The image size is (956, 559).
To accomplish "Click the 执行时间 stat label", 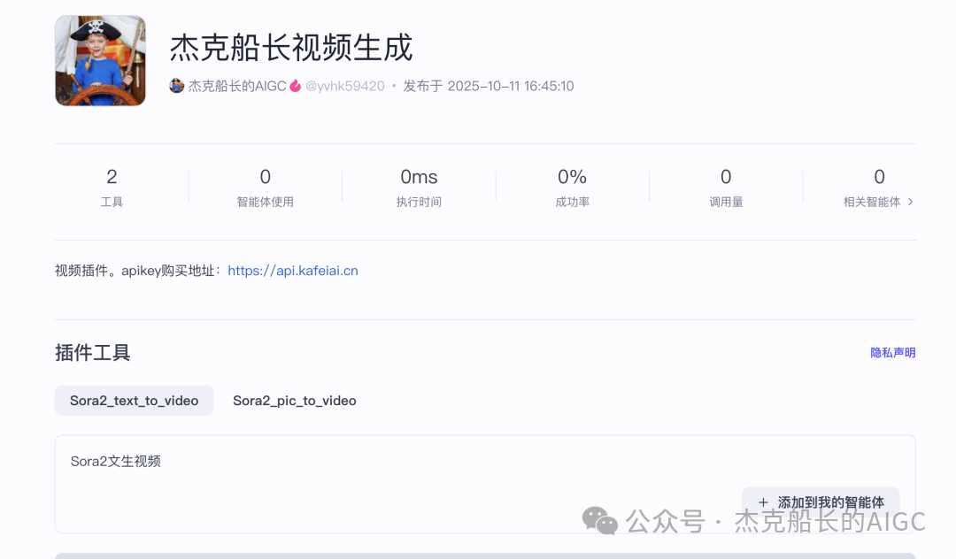I will coord(419,202).
